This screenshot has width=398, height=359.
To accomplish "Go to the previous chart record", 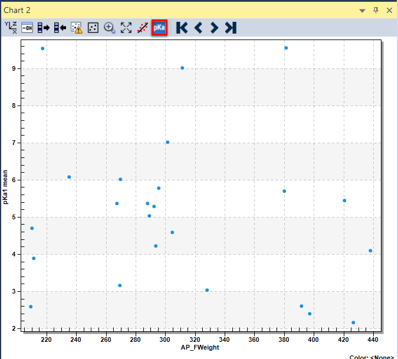I will (x=198, y=27).
